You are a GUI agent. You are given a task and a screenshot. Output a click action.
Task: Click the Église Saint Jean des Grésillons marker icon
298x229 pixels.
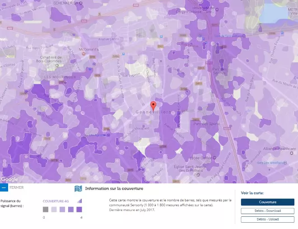pyautogui.click(x=198, y=175)
